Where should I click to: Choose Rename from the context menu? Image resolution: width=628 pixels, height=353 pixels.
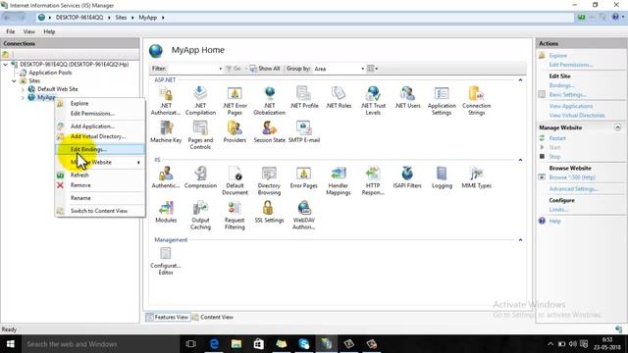point(100,198)
